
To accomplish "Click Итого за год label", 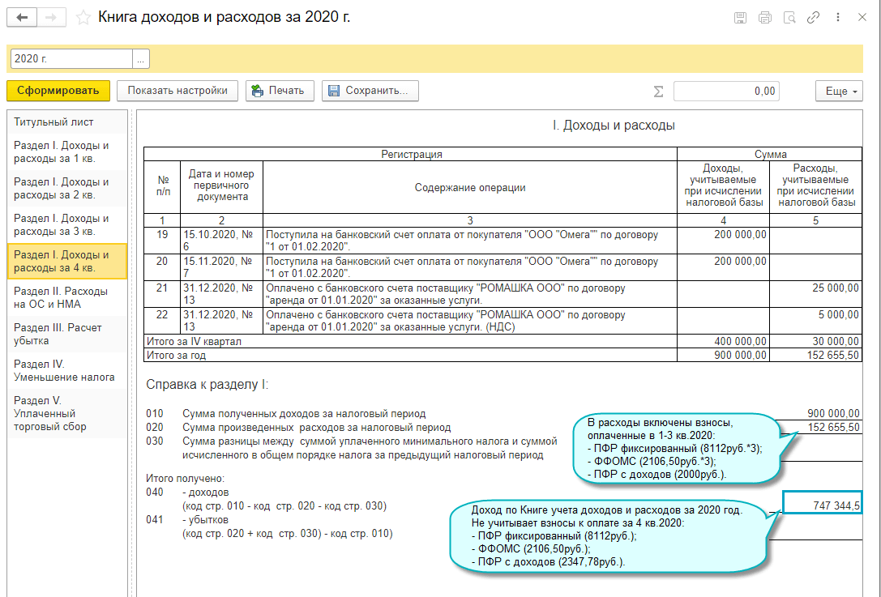I will point(177,355).
